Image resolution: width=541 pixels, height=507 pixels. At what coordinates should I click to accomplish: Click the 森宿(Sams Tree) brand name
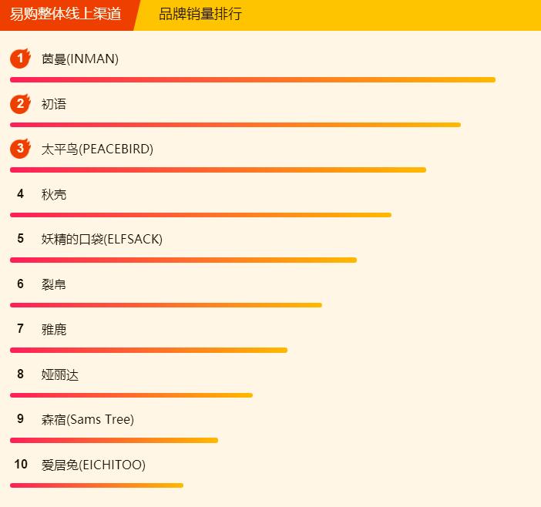pyautogui.click(x=88, y=419)
